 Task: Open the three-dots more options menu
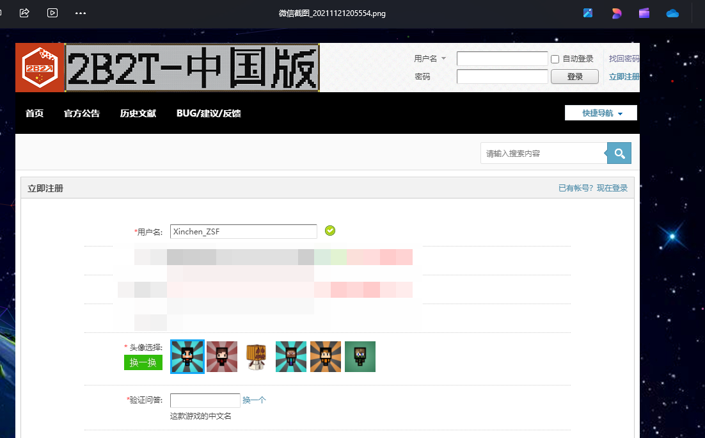tap(81, 13)
